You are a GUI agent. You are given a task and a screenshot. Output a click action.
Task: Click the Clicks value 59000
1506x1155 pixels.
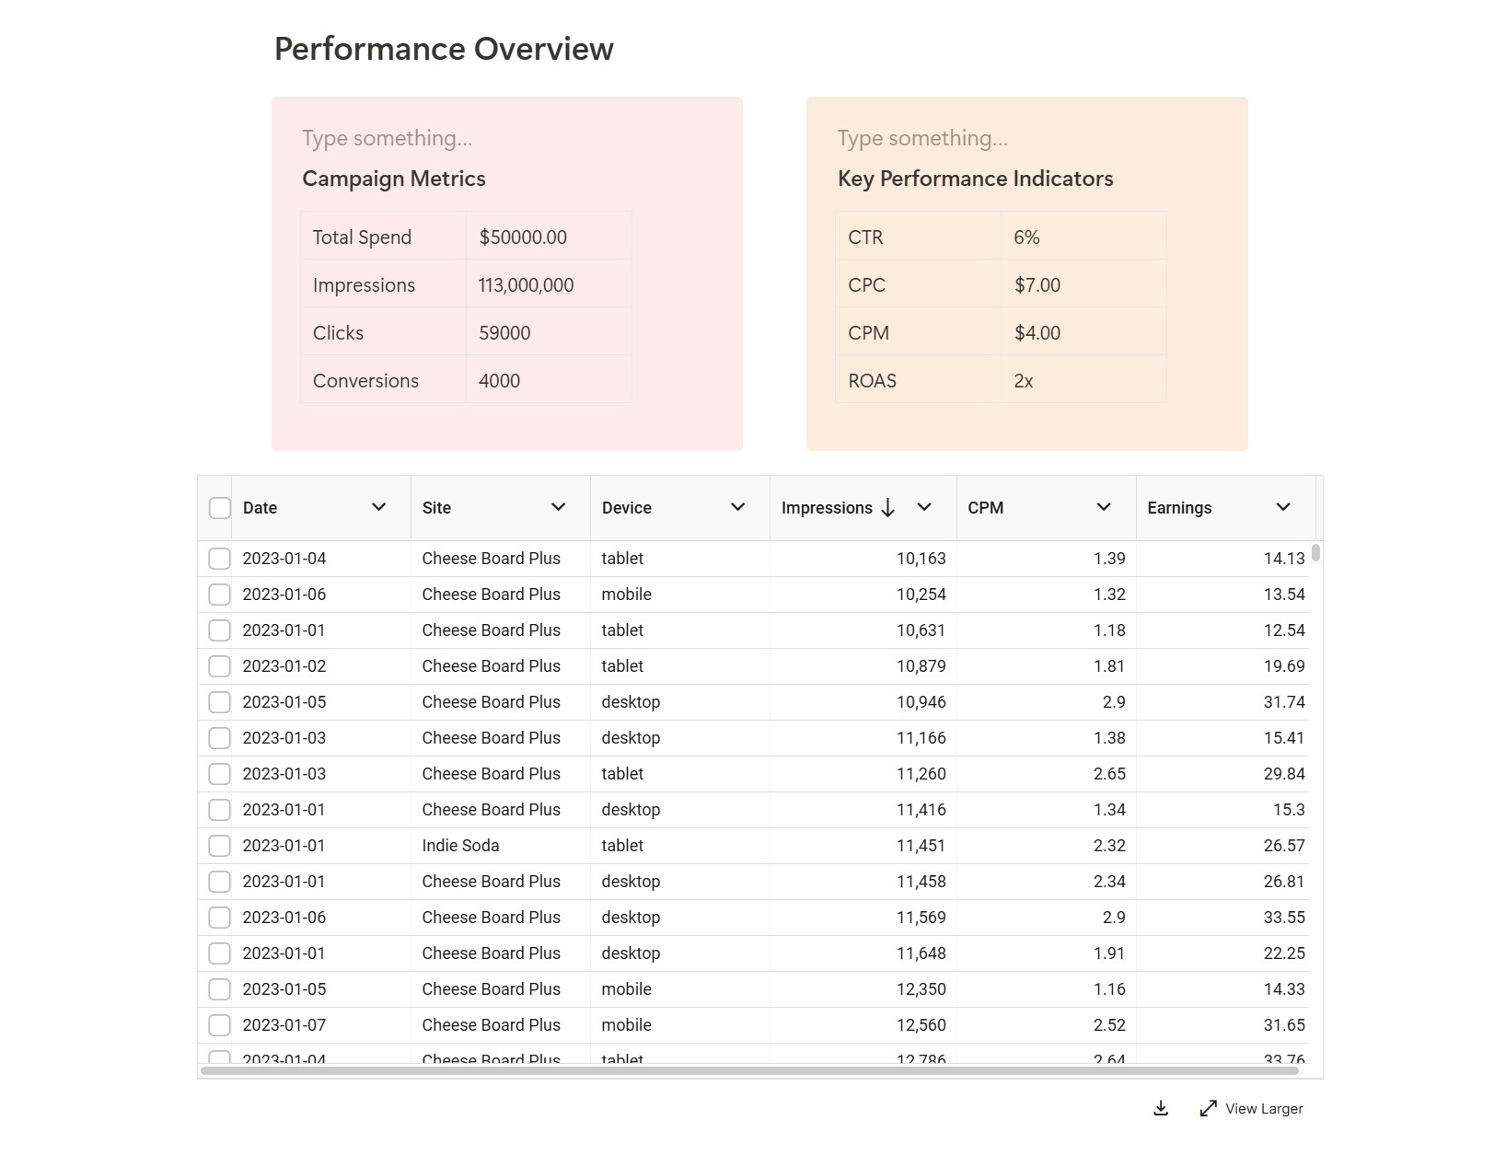(x=504, y=333)
